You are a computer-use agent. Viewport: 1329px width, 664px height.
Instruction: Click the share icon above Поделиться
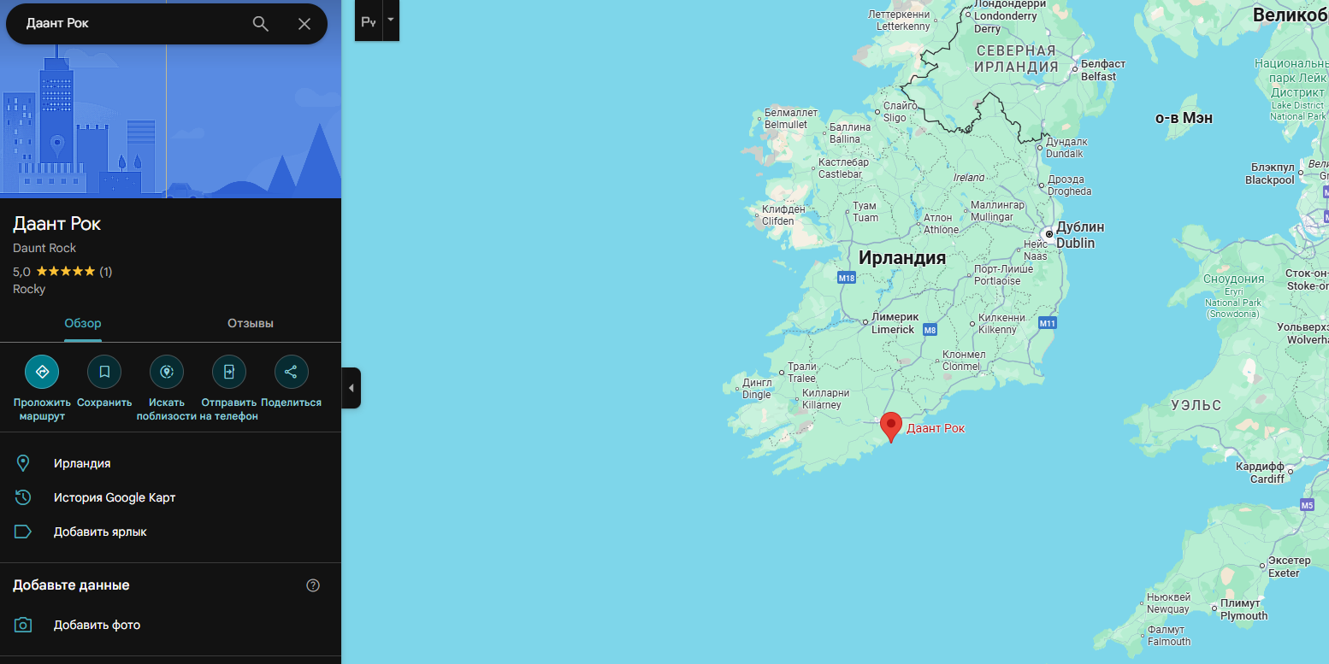pyautogui.click(x=292, y=372)
